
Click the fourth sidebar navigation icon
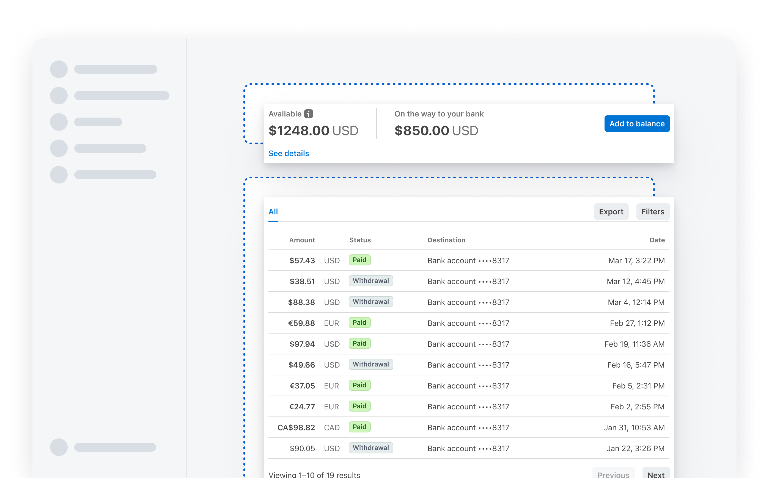59,148
